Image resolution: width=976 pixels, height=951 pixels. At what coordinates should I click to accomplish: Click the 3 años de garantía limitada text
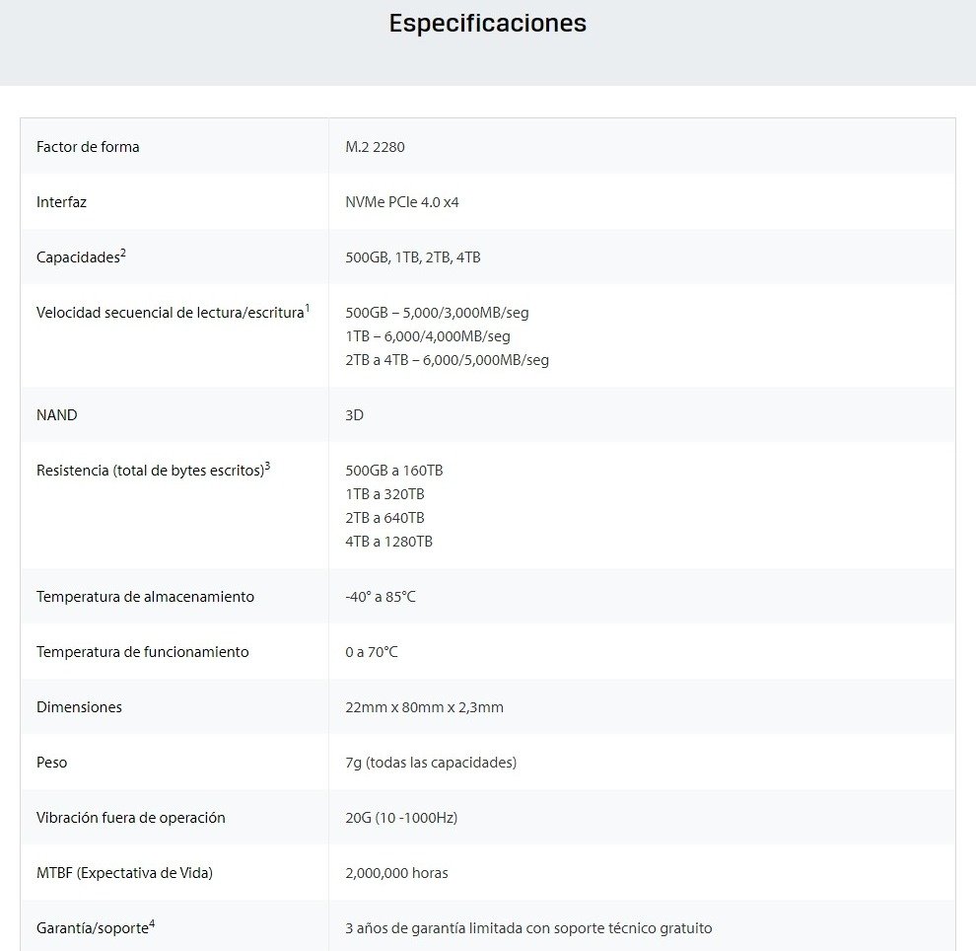tap(528, 928)
